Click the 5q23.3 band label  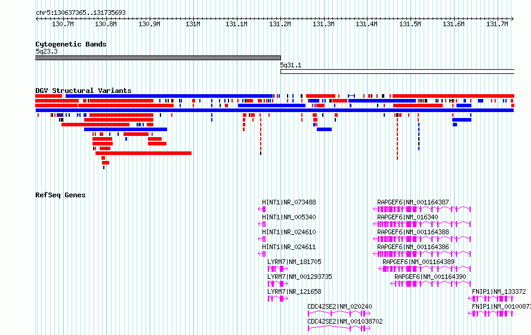47,51
